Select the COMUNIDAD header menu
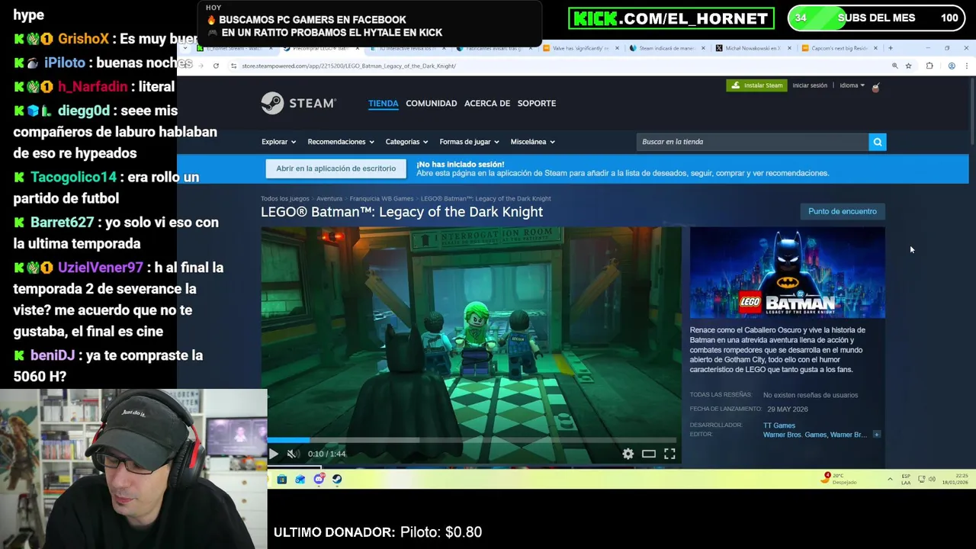 431,103
